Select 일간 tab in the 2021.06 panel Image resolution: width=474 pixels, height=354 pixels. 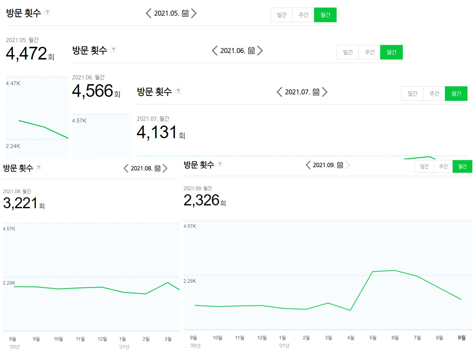point(348,52)
